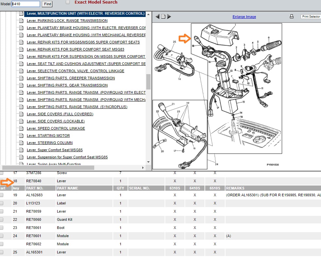Open Lever, SHIFTING PARTS, GEAR TRANSMISSION

(67, 85)
